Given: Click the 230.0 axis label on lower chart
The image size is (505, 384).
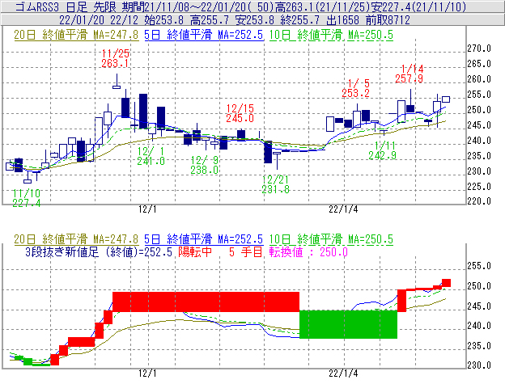Looking at the screenshot, I should point(479,365).
